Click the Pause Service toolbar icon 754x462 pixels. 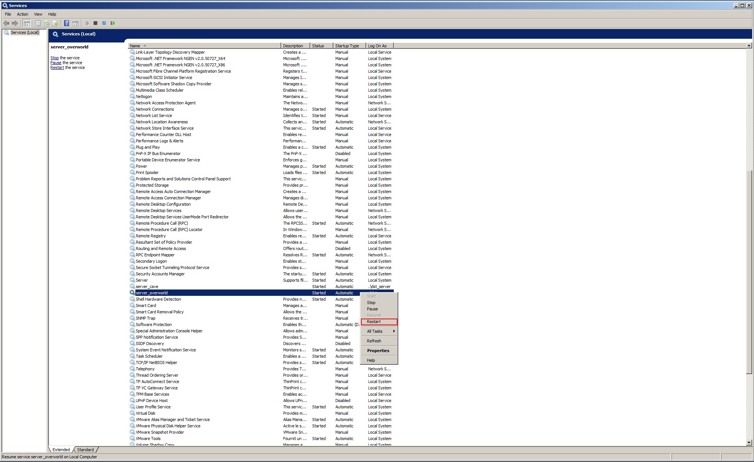click(104, 23)
